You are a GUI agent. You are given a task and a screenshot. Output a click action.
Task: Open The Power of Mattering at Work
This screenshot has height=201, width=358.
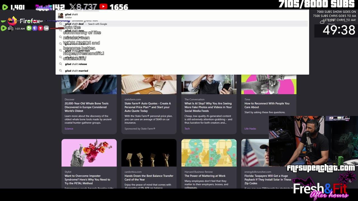(x=205, y=176)
